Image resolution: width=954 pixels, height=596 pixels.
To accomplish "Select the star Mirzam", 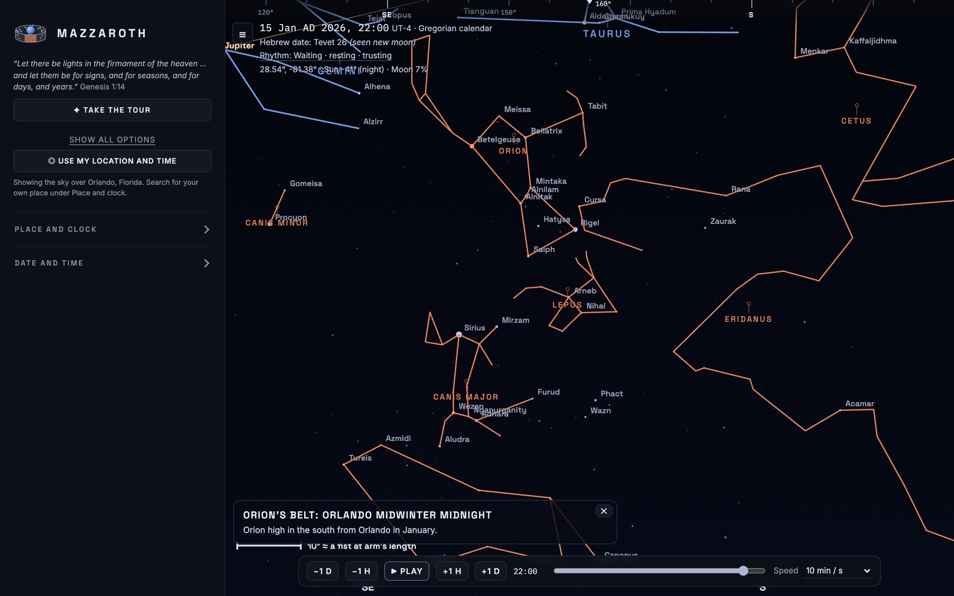I will [x=497, y=326].
